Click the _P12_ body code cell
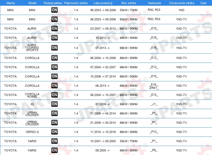Viewport: 212px width, 155px height. [x=154, y=132]
